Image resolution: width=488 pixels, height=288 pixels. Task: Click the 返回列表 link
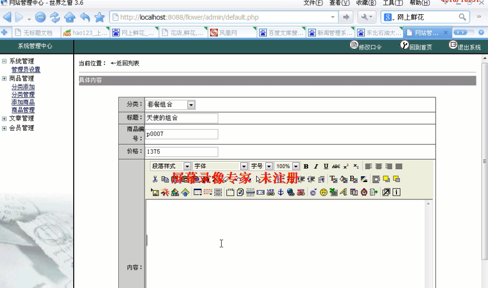[125, 63]
